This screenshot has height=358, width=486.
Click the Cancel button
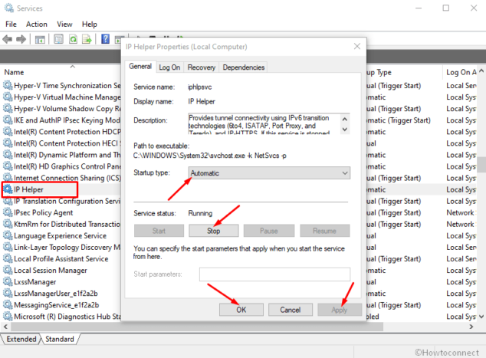(290, 310)
